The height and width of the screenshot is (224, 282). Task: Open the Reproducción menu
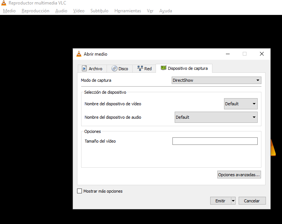[36, 11]
